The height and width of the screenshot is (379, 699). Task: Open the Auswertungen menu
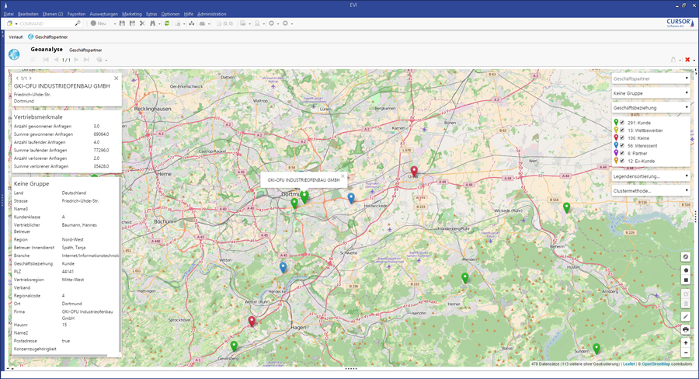(103, 14)
